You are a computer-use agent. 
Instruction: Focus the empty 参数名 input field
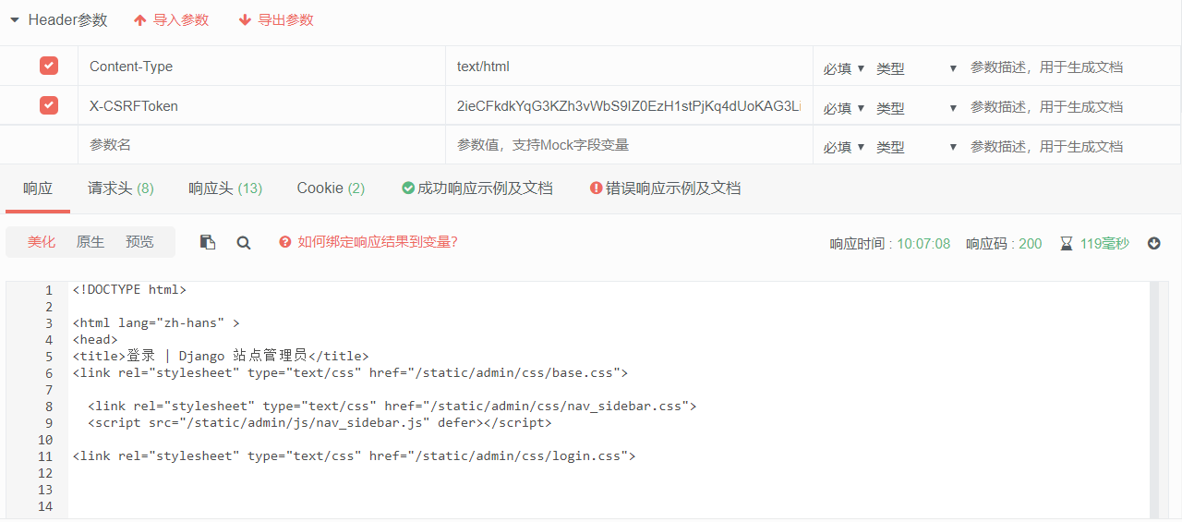coord(261,145)
